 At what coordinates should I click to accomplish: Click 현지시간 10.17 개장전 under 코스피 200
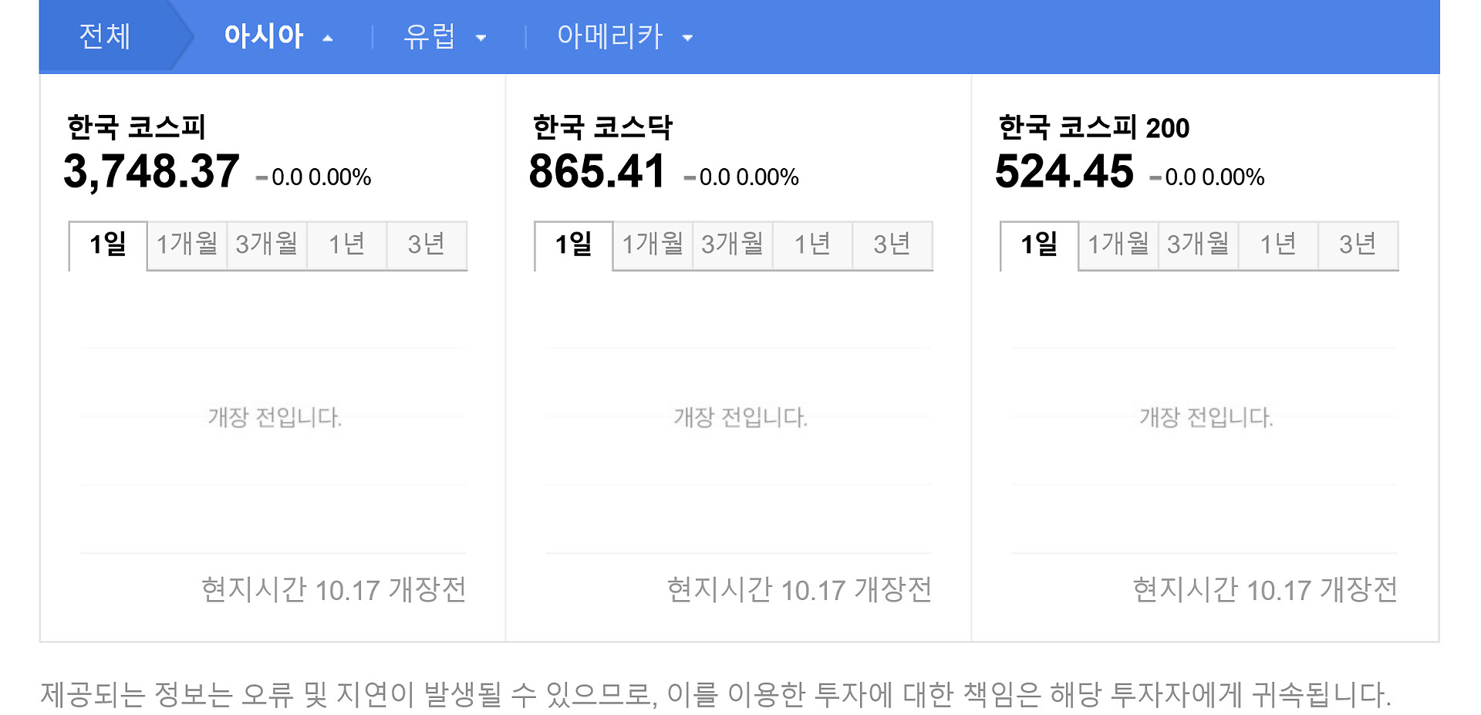[1266, 590]
